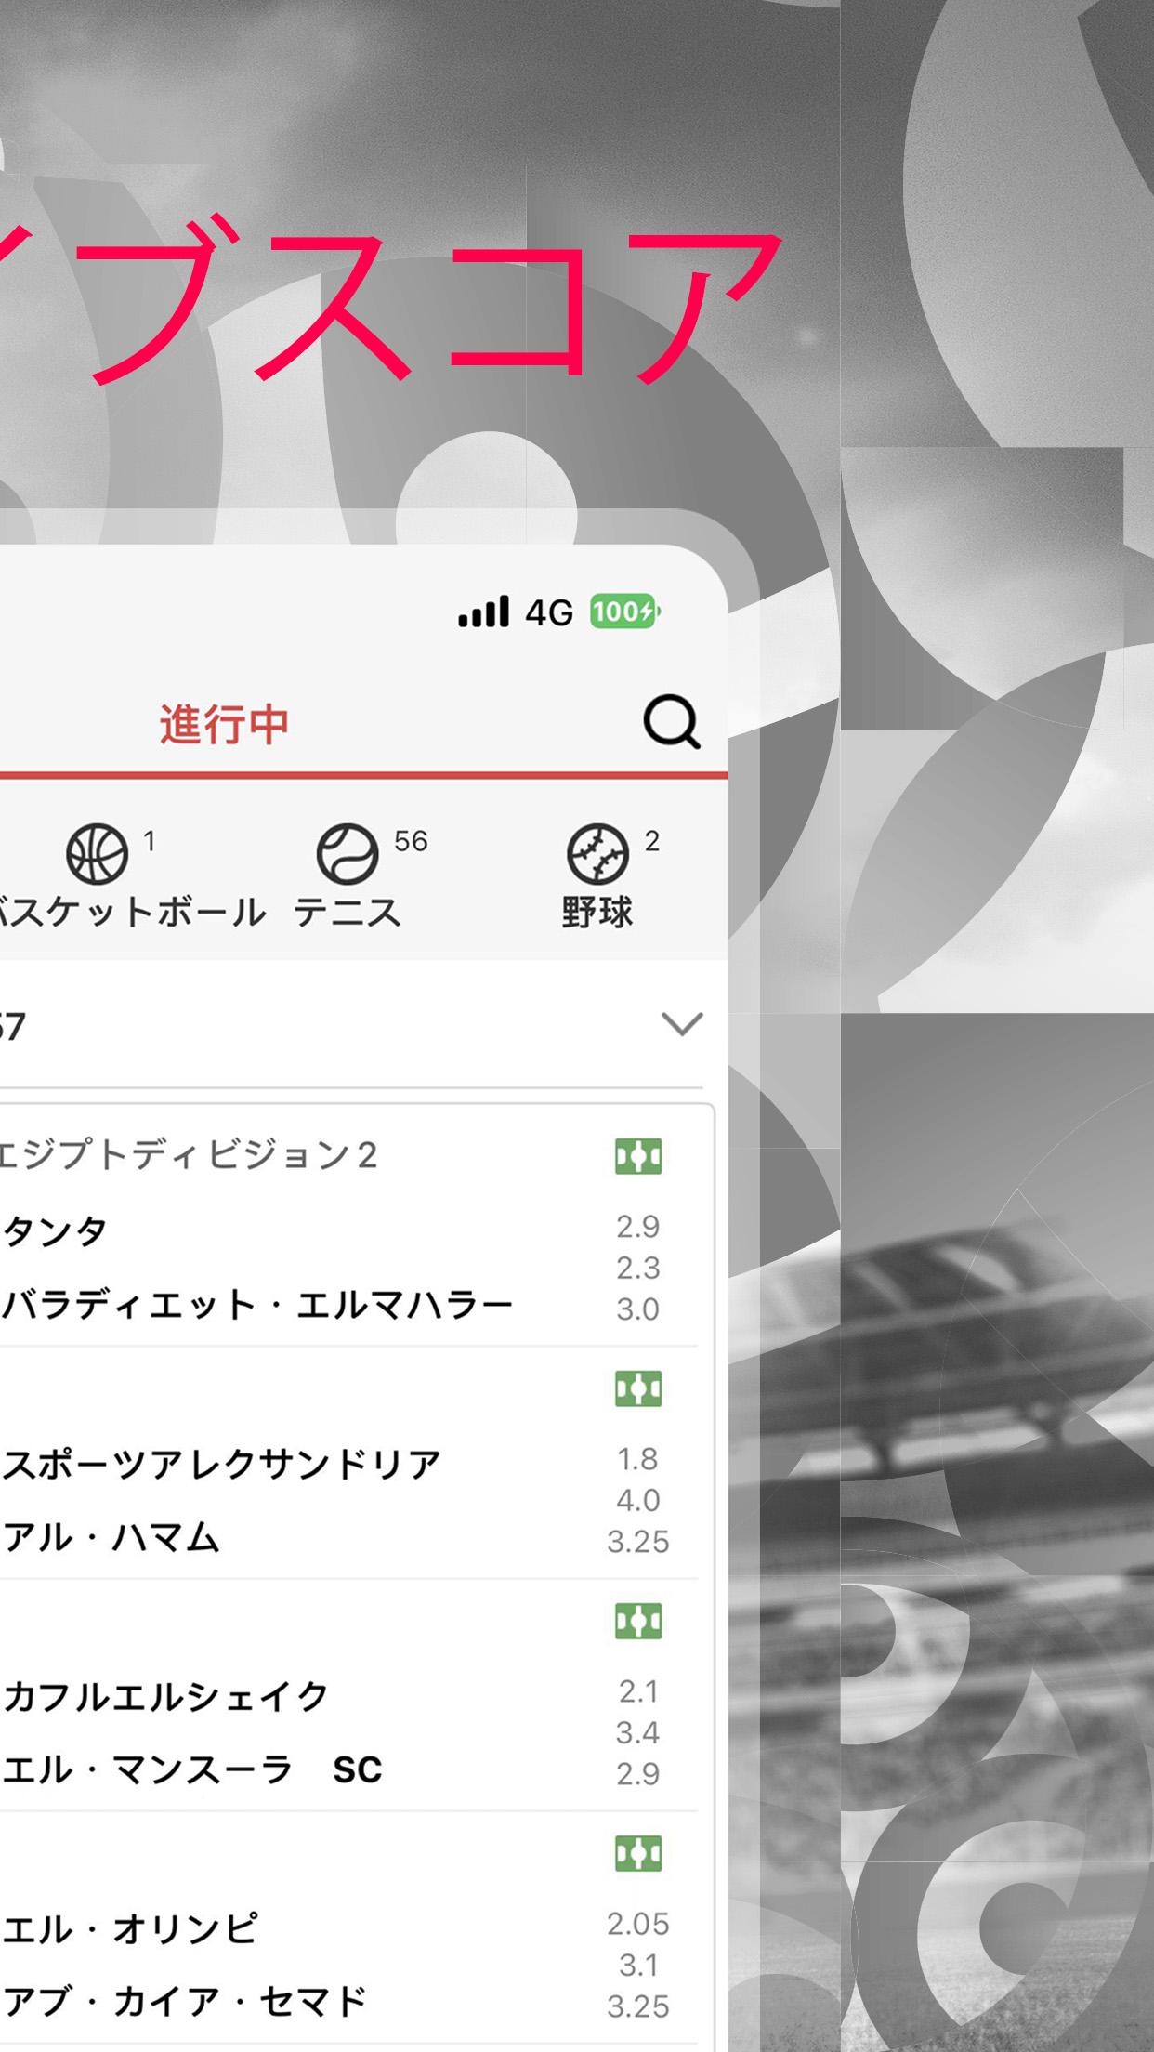Tap the battery status indicator
Viewport: 1154px width, 2052px height.
point(624,612)
